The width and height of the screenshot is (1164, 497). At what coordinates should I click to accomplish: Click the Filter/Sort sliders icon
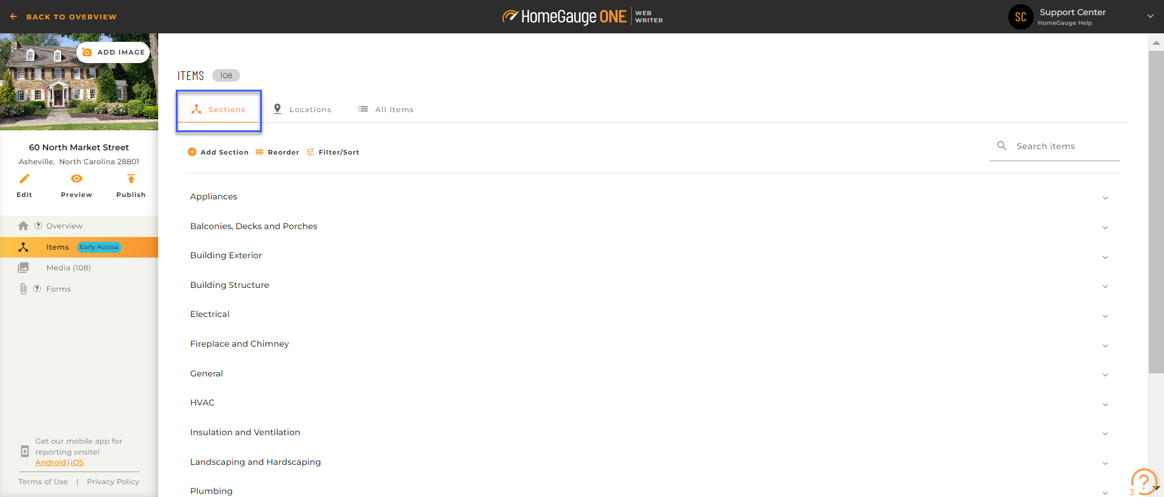click(x=310, y=152)
